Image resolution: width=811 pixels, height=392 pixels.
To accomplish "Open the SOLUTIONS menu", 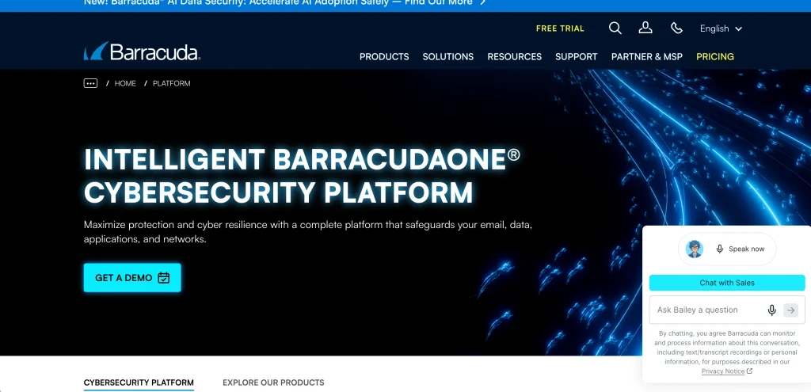I will [448, 57].
